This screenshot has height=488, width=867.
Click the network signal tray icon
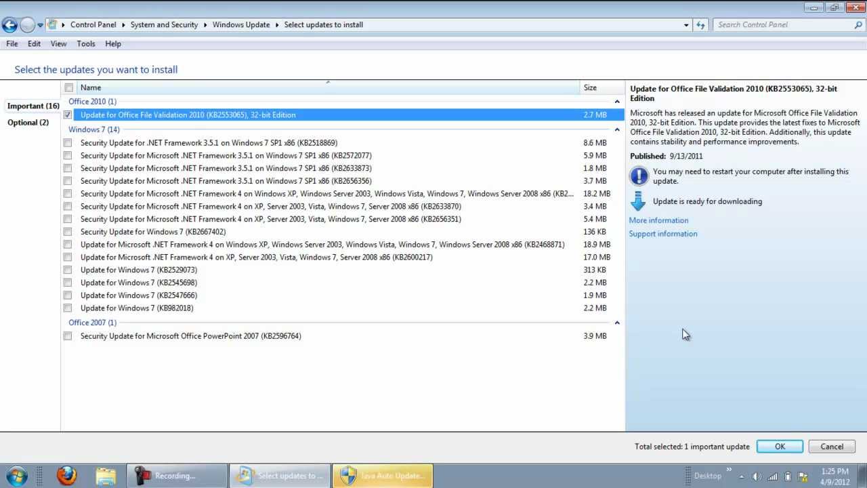(x=772, y=476)
